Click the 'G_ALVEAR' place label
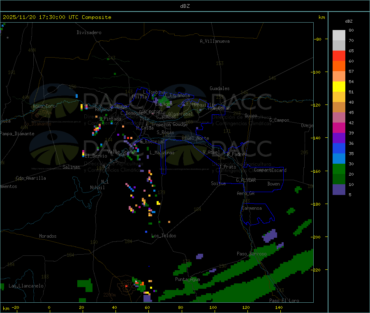Screen dimensions: 370x313 (x=246, y=180)
